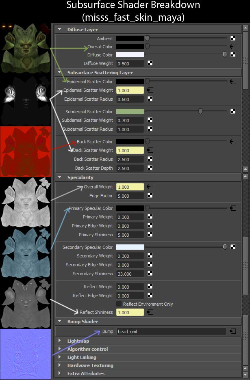Click the Diffuse Color slider handle

[225, 54]
